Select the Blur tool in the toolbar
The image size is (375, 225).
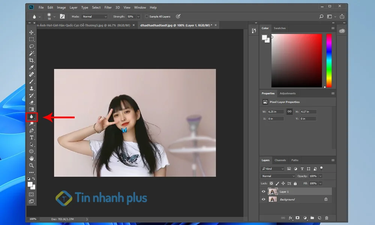coord(31,117)
